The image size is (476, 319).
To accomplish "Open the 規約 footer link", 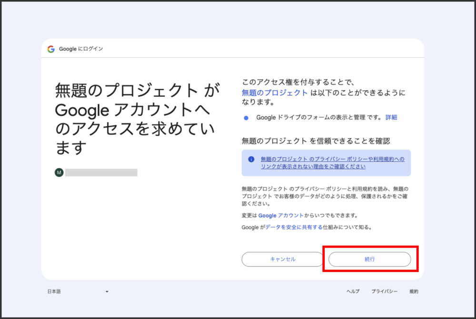I will click(x=413, y=291).
